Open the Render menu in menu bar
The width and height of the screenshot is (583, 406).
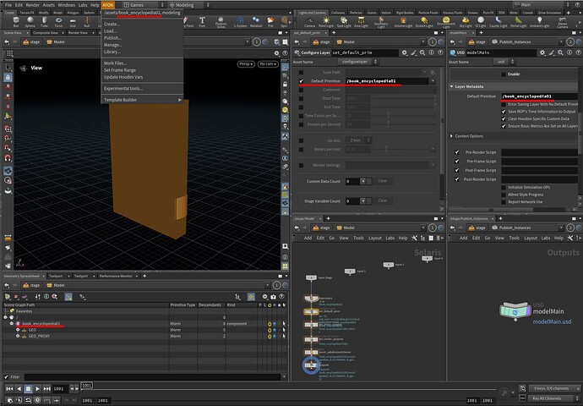click(x=32, y=5)
